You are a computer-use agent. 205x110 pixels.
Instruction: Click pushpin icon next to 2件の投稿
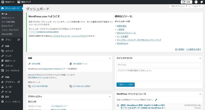29,64
